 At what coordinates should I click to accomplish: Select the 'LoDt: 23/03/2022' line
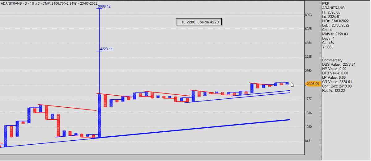pyautogui.click(x=336, y=25)
